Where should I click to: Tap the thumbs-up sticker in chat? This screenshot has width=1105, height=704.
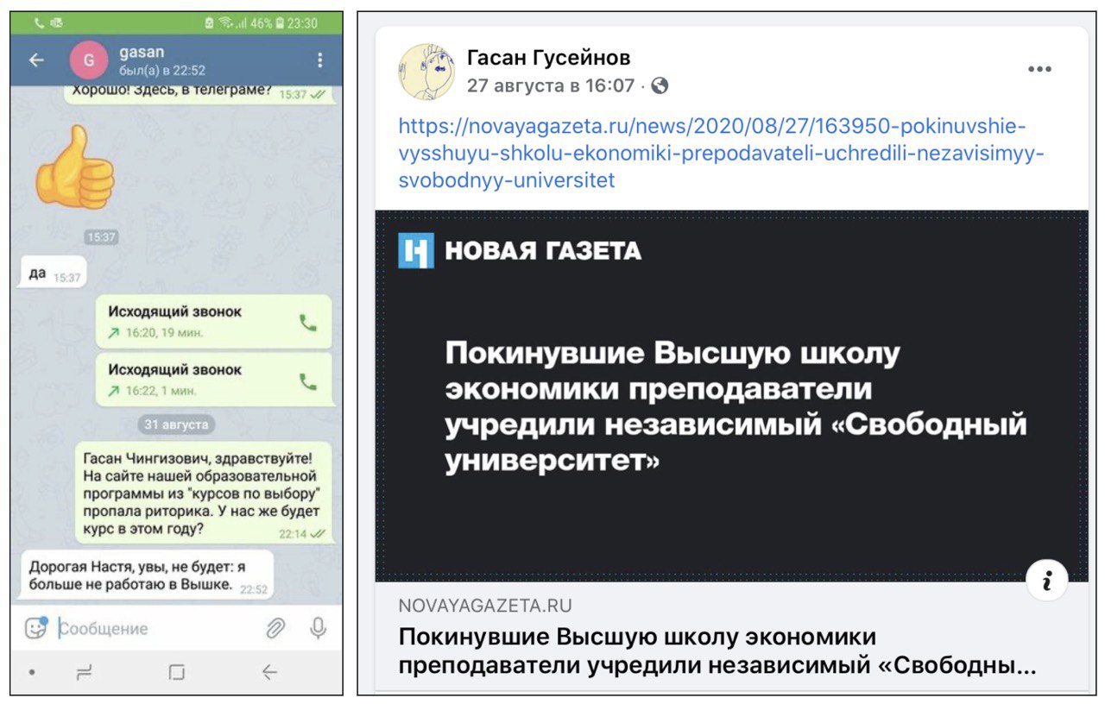click(74, 167)
